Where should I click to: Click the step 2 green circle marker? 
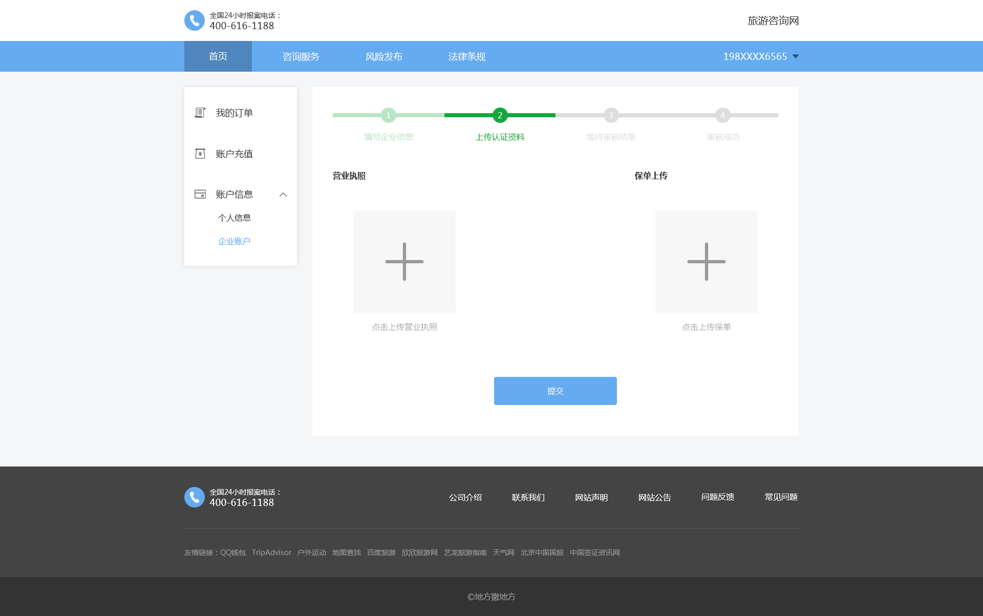(500, 115)
